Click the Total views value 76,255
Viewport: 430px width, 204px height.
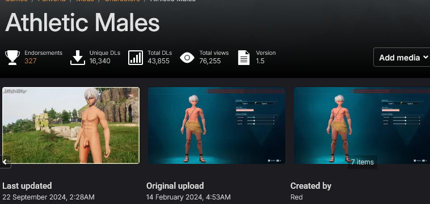pos(210,61)
